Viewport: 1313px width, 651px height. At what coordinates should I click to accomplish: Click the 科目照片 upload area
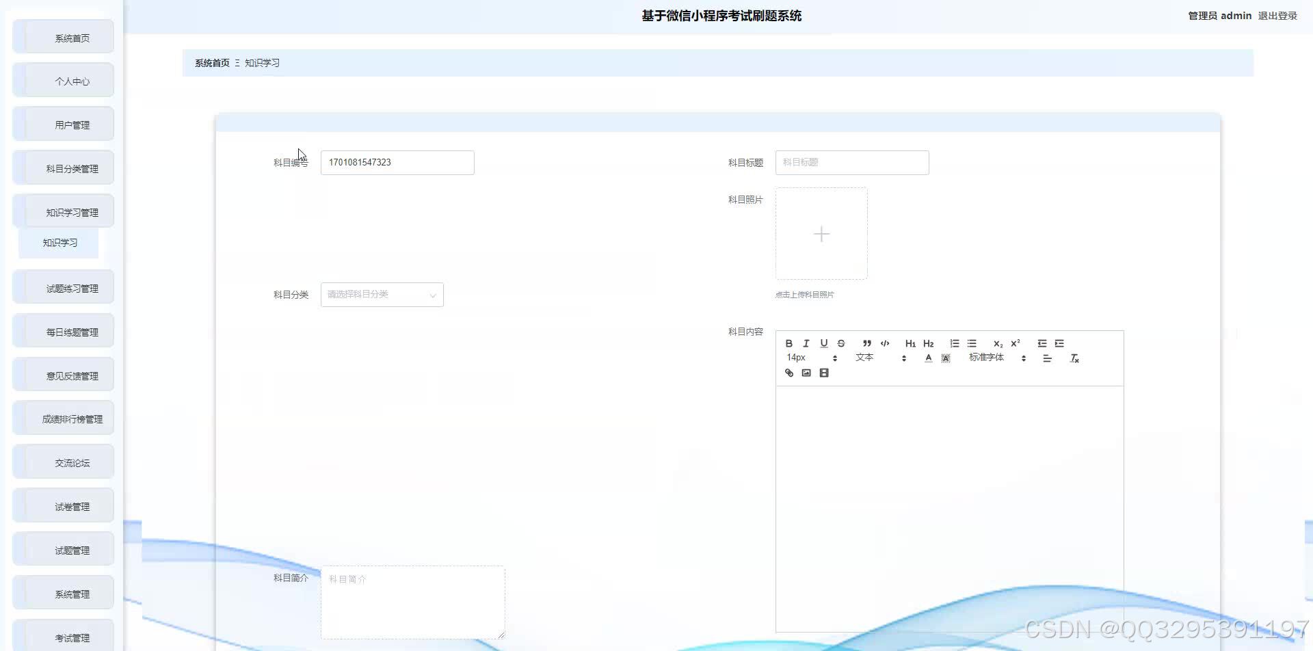(821, 233)
